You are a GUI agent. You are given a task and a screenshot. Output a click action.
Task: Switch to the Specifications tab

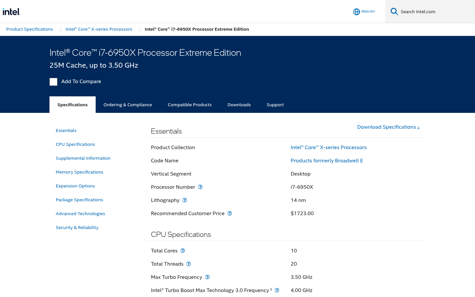73,105
